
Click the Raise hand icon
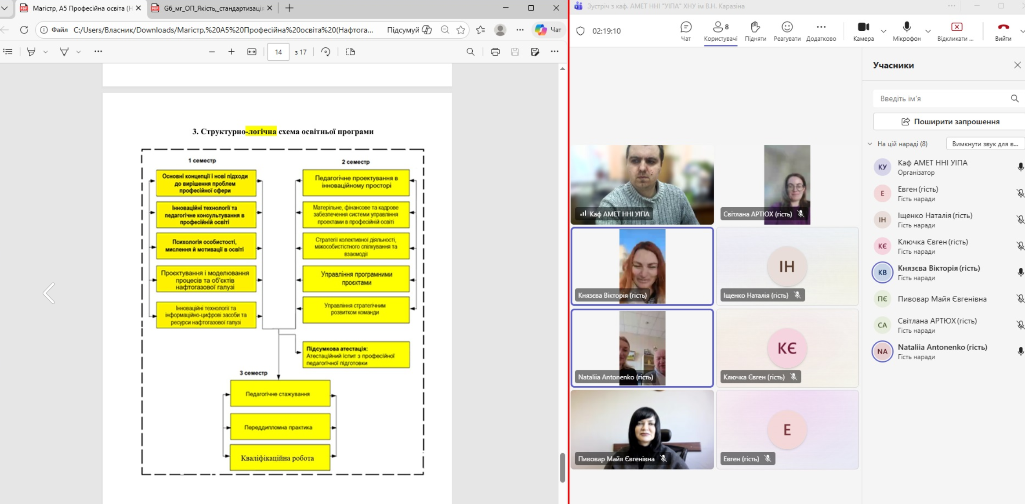[x=755, y=31]
